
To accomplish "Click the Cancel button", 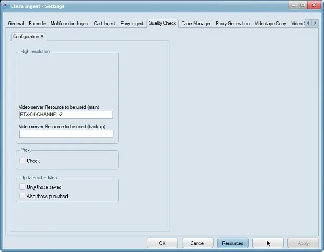I will pos(197,243).
